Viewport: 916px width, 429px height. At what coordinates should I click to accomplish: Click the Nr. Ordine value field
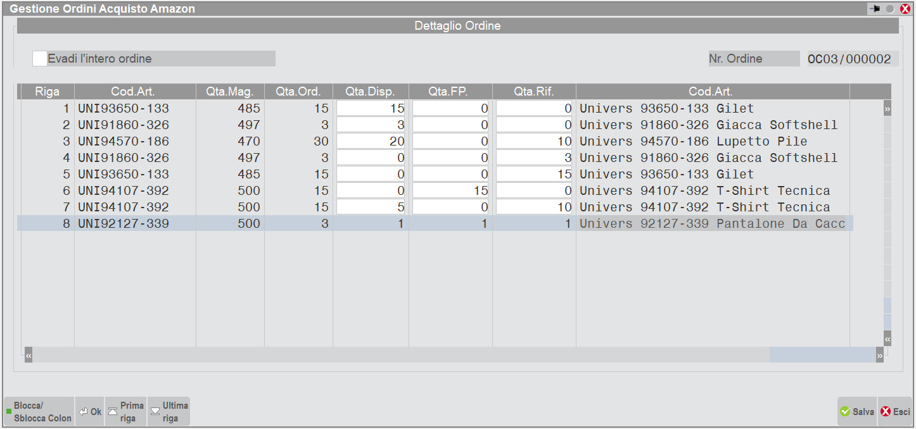(852, 59)
